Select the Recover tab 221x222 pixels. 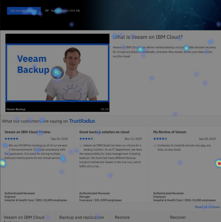coord(194,217)
